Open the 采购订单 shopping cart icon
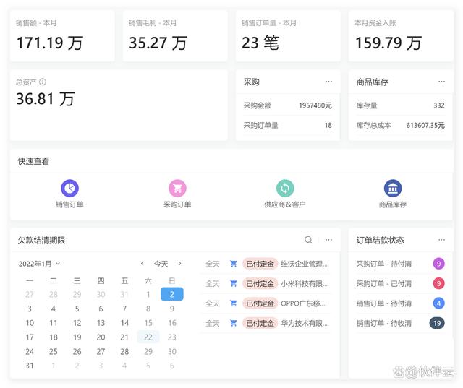Viewport: 463px width, 388px height. click(177, 189)
